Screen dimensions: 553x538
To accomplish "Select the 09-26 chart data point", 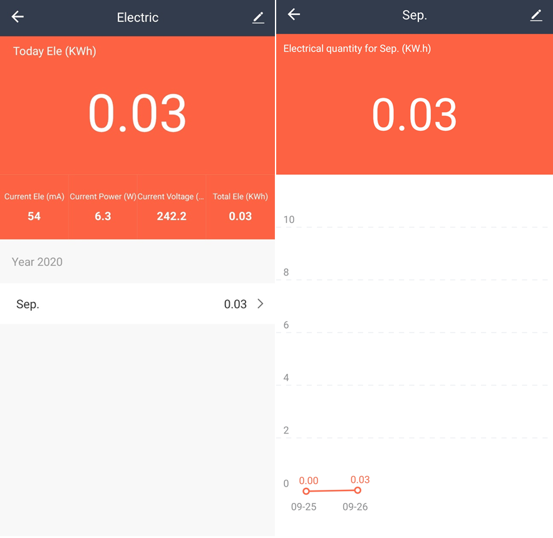I will [358, 490].
